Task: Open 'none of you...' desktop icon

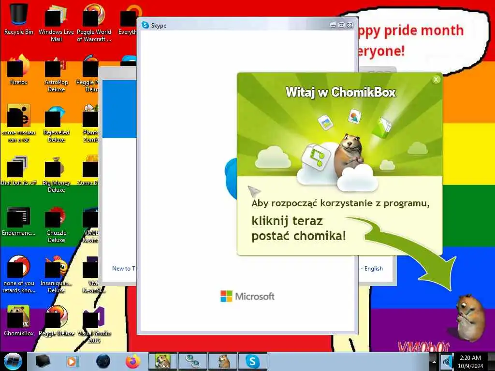Action: coord(19,274)
